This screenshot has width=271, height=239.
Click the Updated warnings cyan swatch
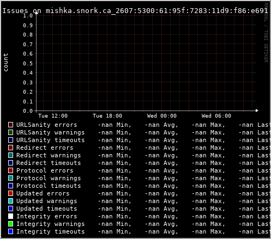(10, 201)
